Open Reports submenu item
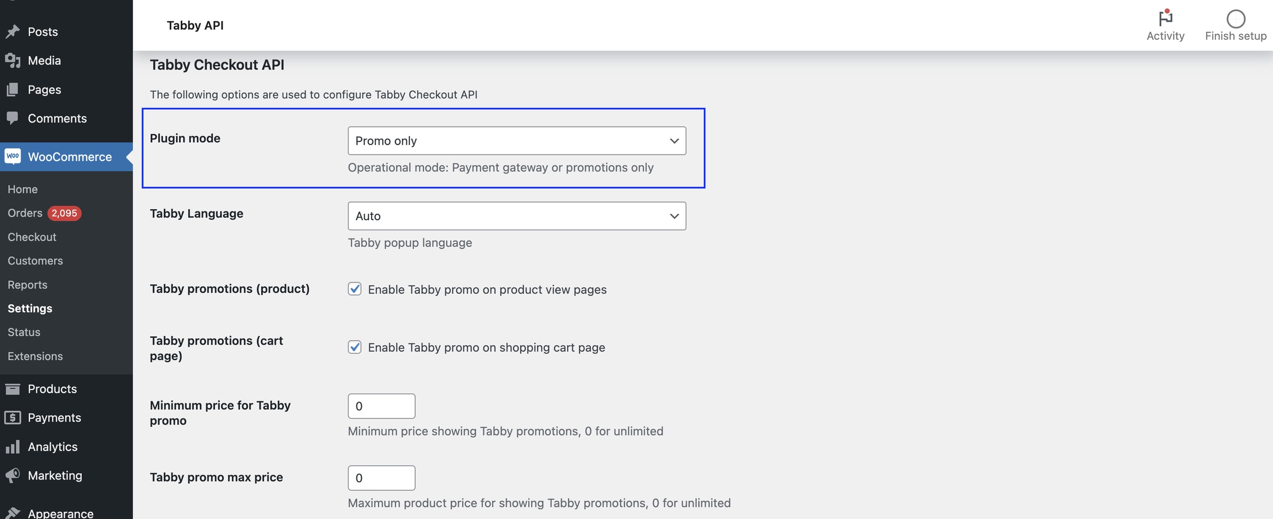Image resolution: width=1273 pixels, height=519 pixels. (28, 285)
